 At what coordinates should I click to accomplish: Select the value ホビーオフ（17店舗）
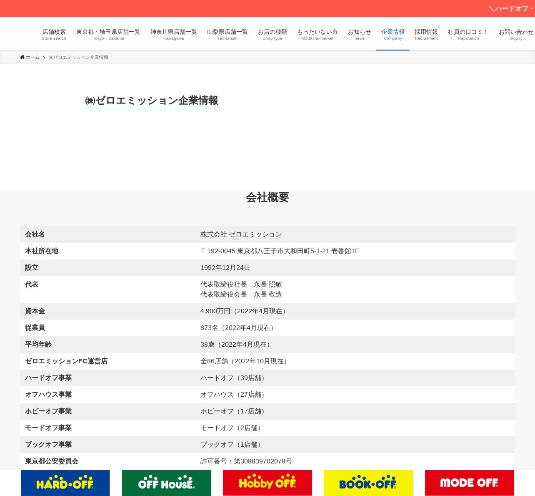tap(234, 411)
